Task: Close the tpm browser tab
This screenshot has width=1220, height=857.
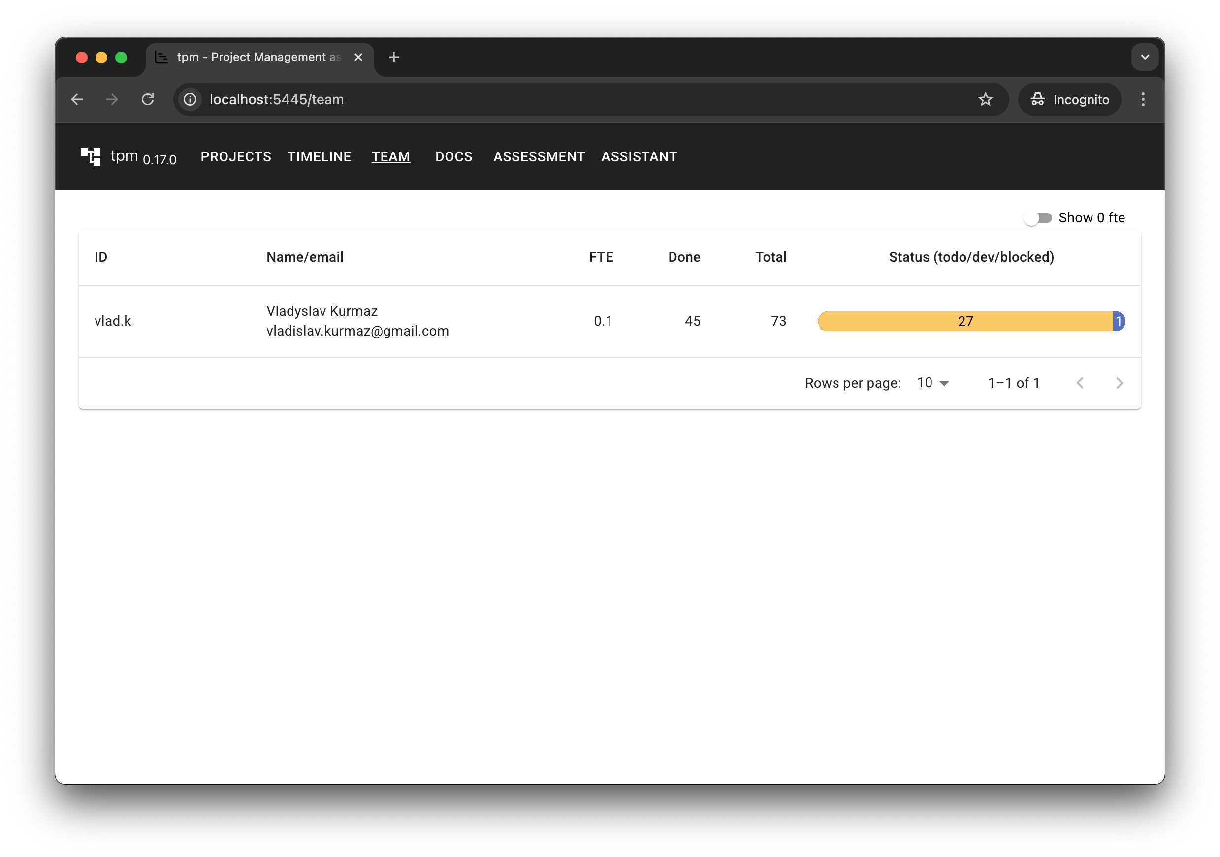Action: pyautogui.click(x=359, y=58)
